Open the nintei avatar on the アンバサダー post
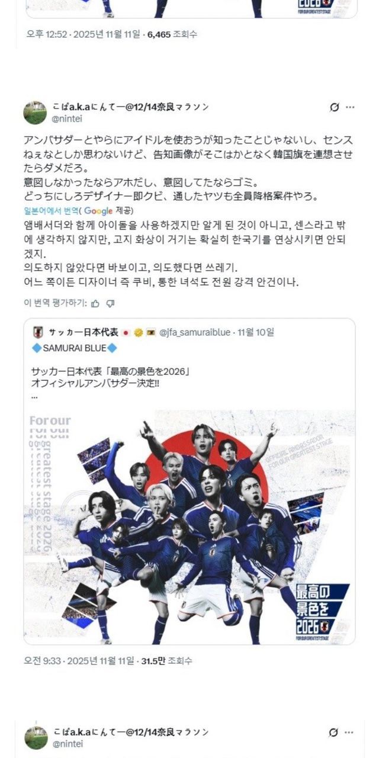This screenshot has height=758, width=379. [36, 113]
